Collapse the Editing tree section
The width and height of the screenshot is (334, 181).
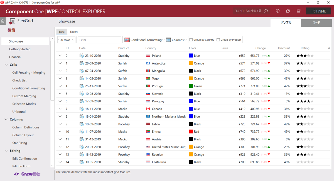(6, 151)
